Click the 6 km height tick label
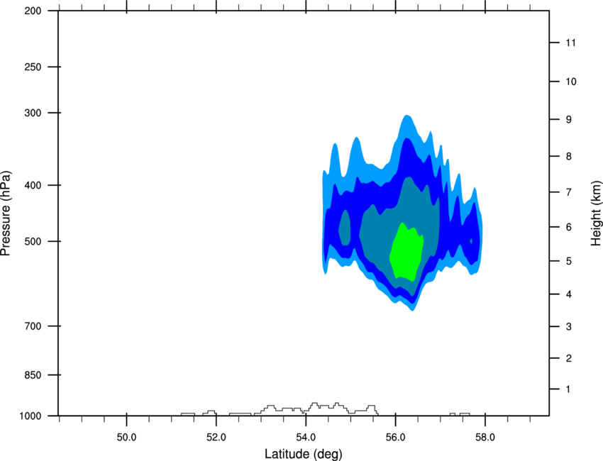This screenshot has height=461, width=603. [569, 227]
